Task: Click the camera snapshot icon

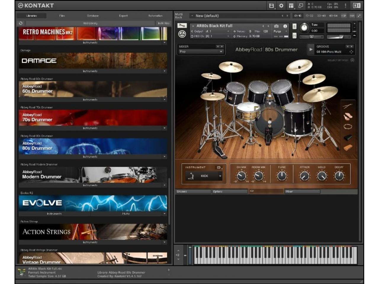Action: coord(276,26)
